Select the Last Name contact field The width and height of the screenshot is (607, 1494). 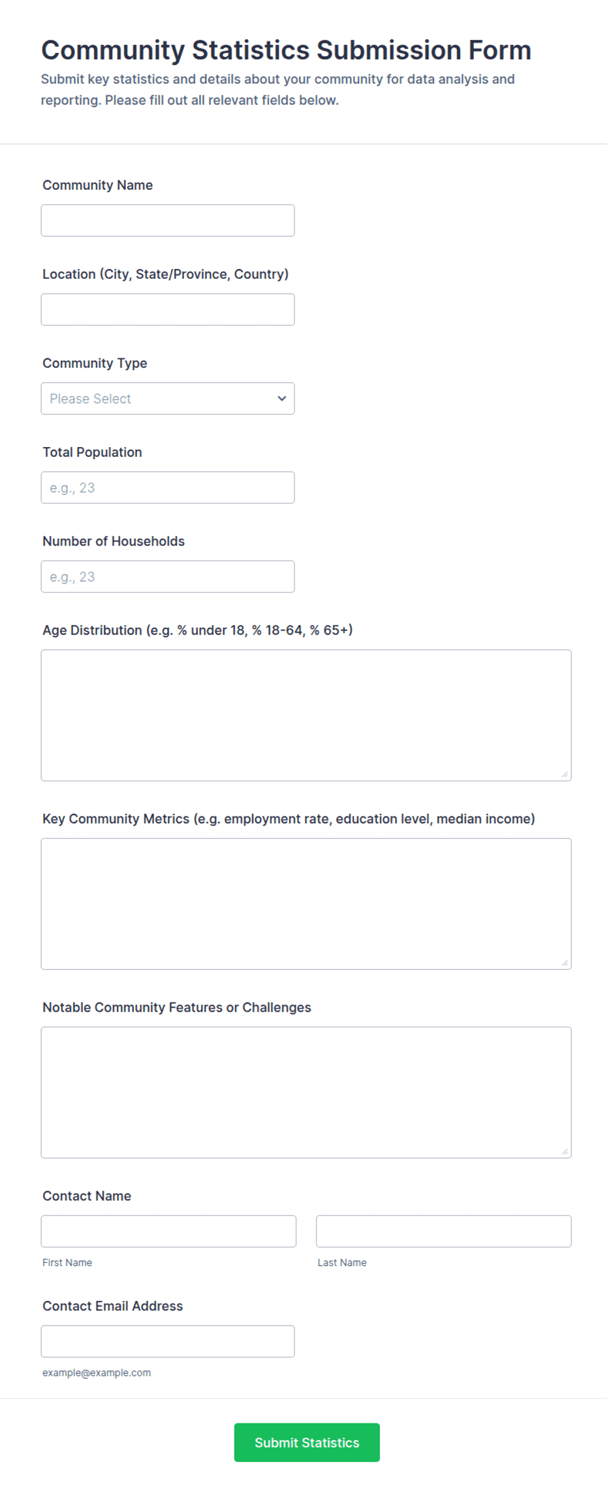pos(444,1232)
